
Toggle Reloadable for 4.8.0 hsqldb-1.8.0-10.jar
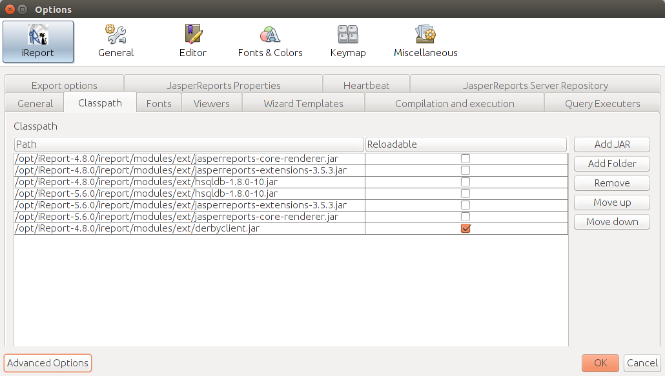[x=466, y=182]
